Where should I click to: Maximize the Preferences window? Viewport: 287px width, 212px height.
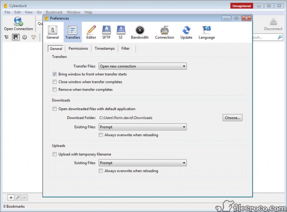click(236, 18)
